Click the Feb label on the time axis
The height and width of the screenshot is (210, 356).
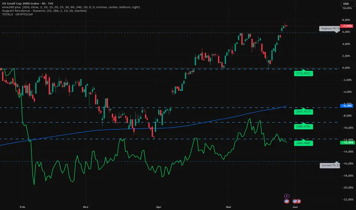pyautogui.click(x=22, y=207)
